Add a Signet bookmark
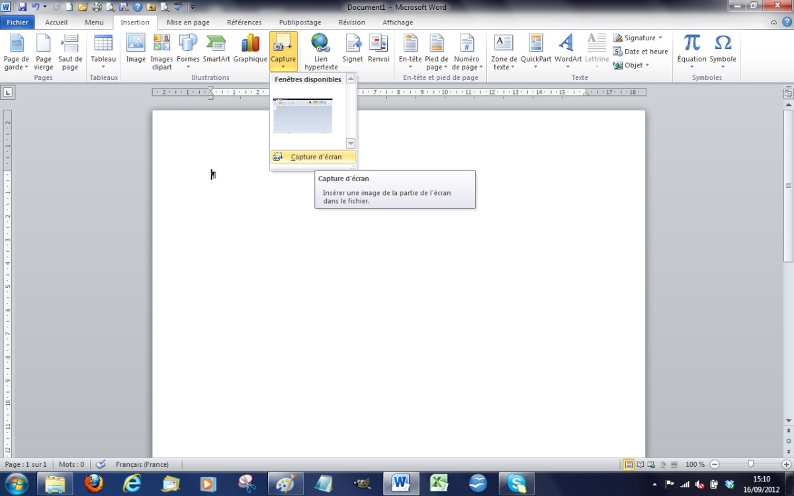Viewport: 794px width, 496px height. [x=353, y=48]
